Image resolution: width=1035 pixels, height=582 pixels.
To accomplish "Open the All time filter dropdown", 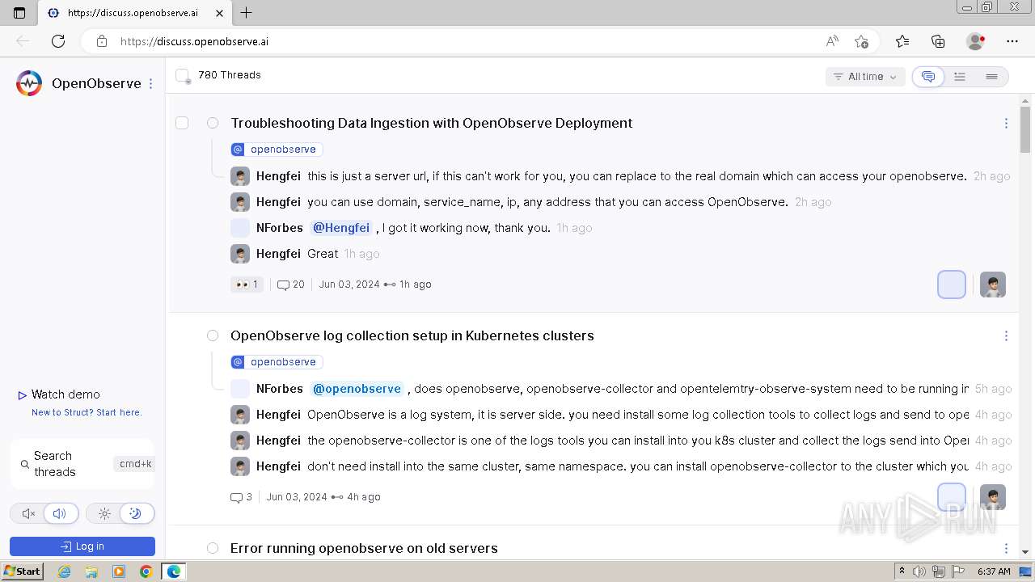I will 865,77.
